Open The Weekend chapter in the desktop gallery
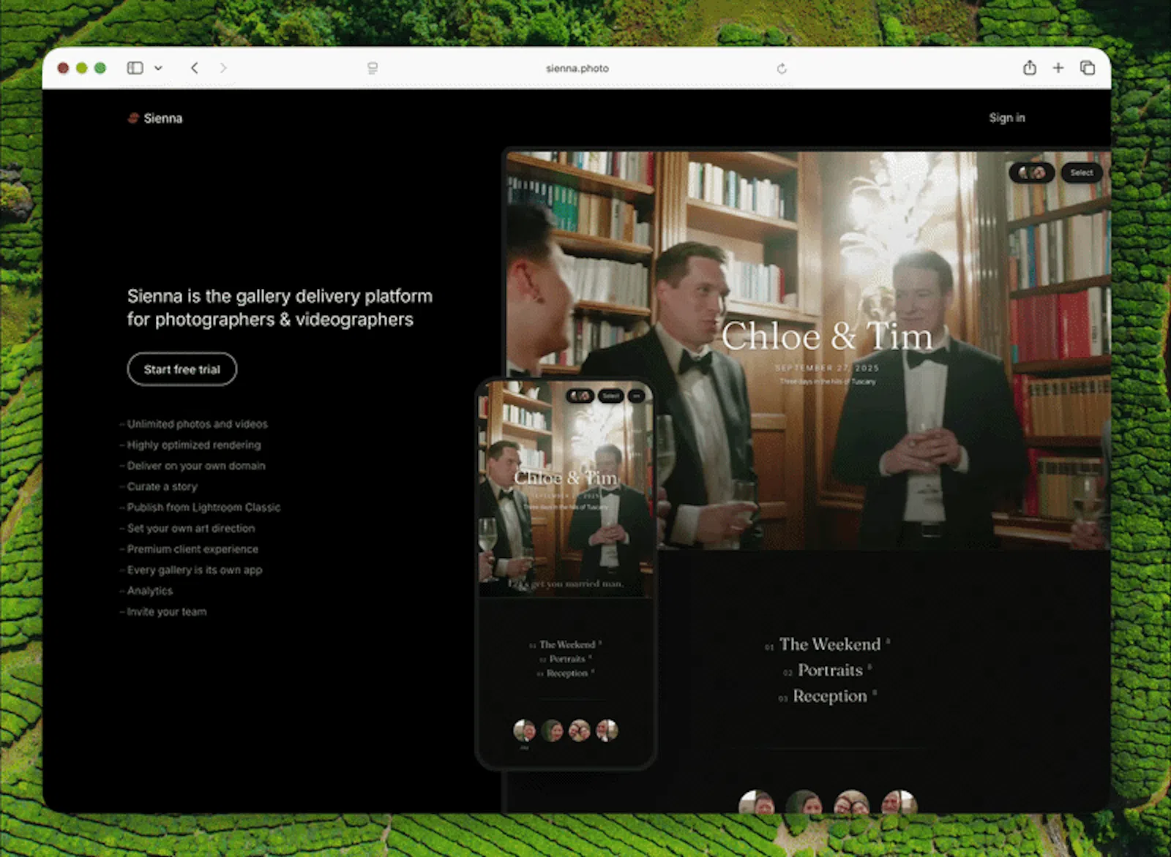Screen dimensions: 1171x857 pyautogui.click(x=829, y=644)
